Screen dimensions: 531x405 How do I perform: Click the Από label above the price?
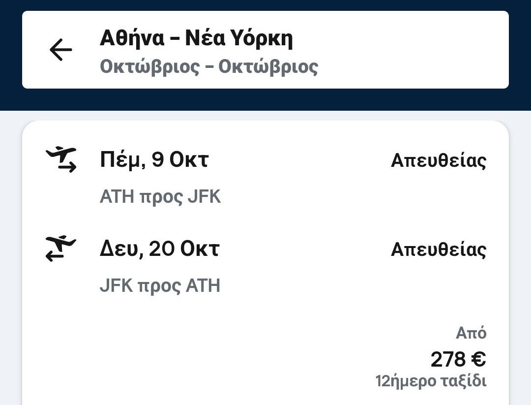(471, 333)
